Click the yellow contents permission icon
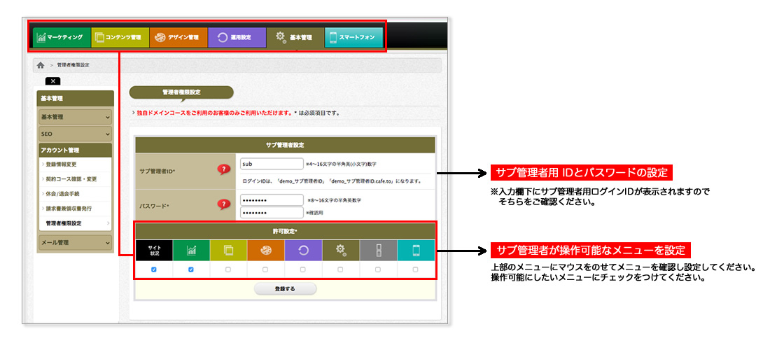This screenshot has height=343, width=770. (x=228, y=250)
